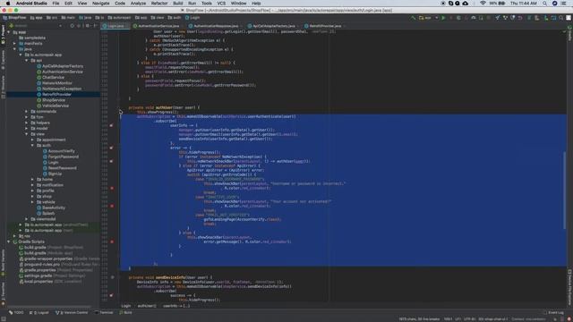Expand the 'manifests' folder
The width and height of the screenshot is (573, 322).
(14, 44)
